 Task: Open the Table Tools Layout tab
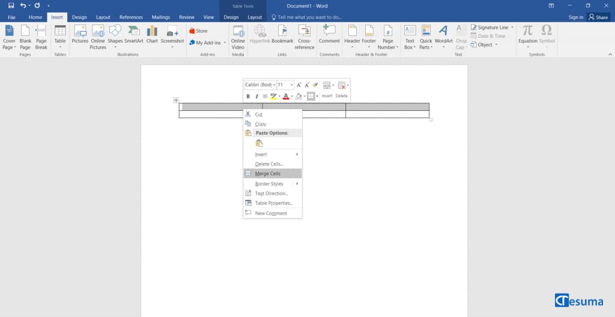point(255,17)
